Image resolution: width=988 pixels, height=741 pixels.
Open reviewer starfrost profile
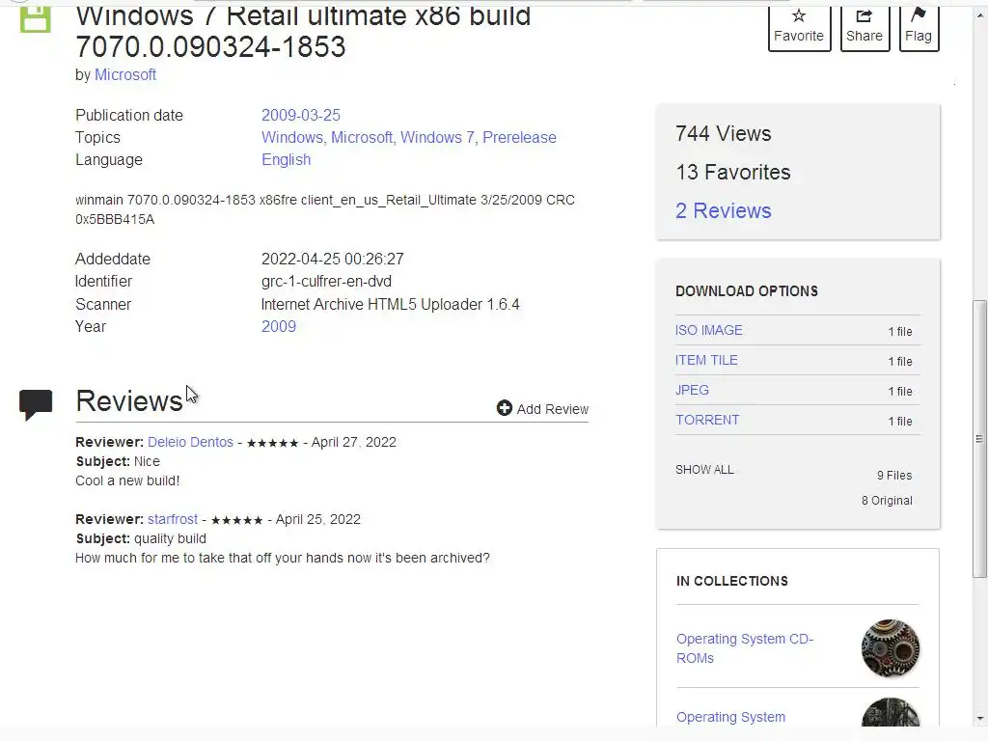pos(173,519)
